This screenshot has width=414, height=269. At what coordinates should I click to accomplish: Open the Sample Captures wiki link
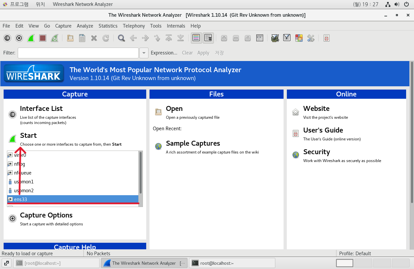(193, 143)
